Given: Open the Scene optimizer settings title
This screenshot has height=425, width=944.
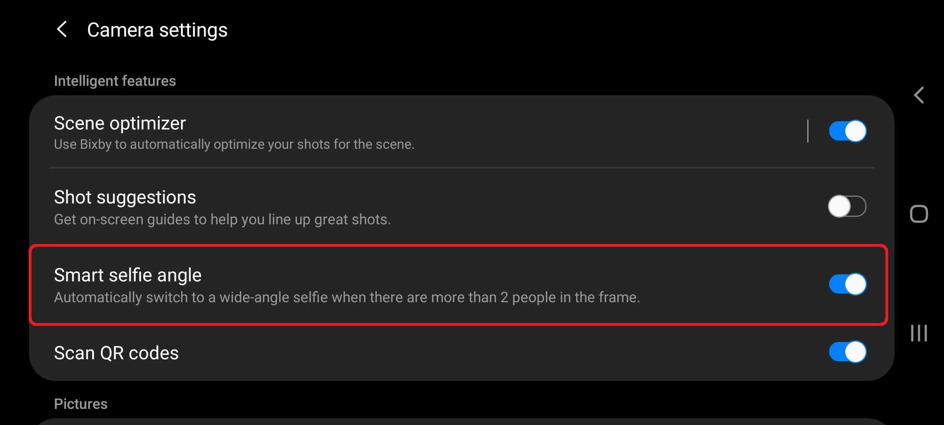Looking at the screenshot, I should pos(120,124).
